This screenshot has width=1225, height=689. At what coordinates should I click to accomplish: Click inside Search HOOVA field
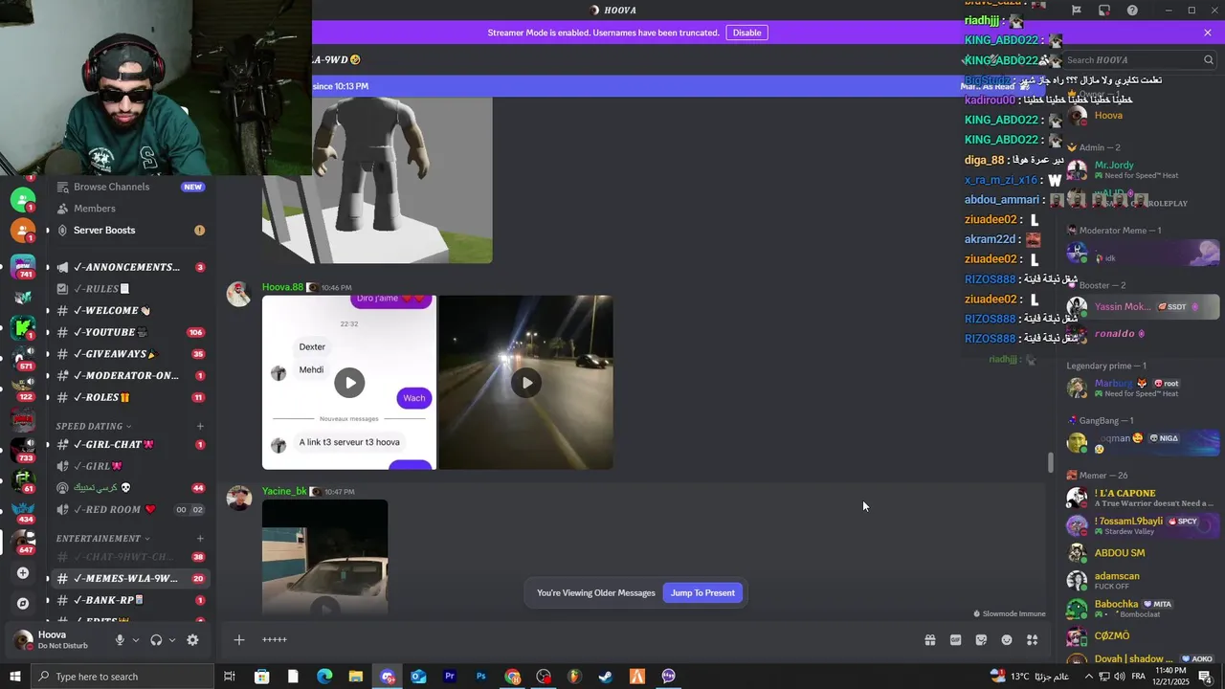click(1138, 59)
